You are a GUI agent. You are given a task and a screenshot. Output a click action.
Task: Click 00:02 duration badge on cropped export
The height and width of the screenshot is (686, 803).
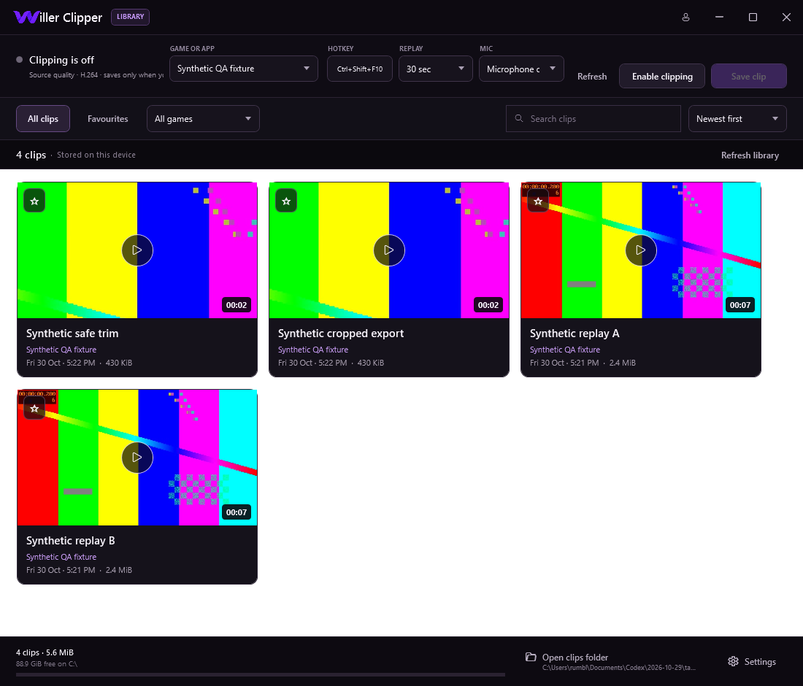coord(488,304)
